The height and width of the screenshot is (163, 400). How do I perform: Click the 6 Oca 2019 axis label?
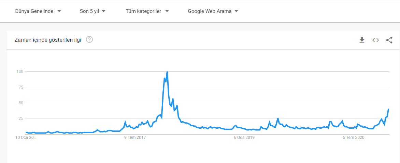click(244, 138)
